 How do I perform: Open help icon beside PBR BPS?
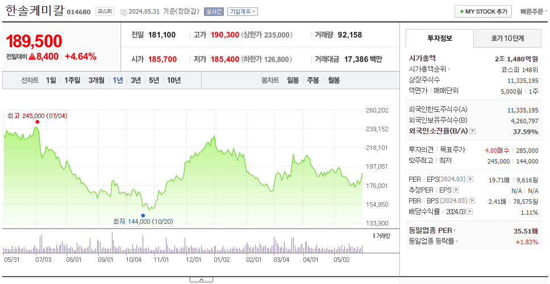tap(472, 201)
